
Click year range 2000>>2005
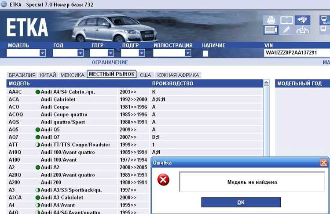[133, 167]
